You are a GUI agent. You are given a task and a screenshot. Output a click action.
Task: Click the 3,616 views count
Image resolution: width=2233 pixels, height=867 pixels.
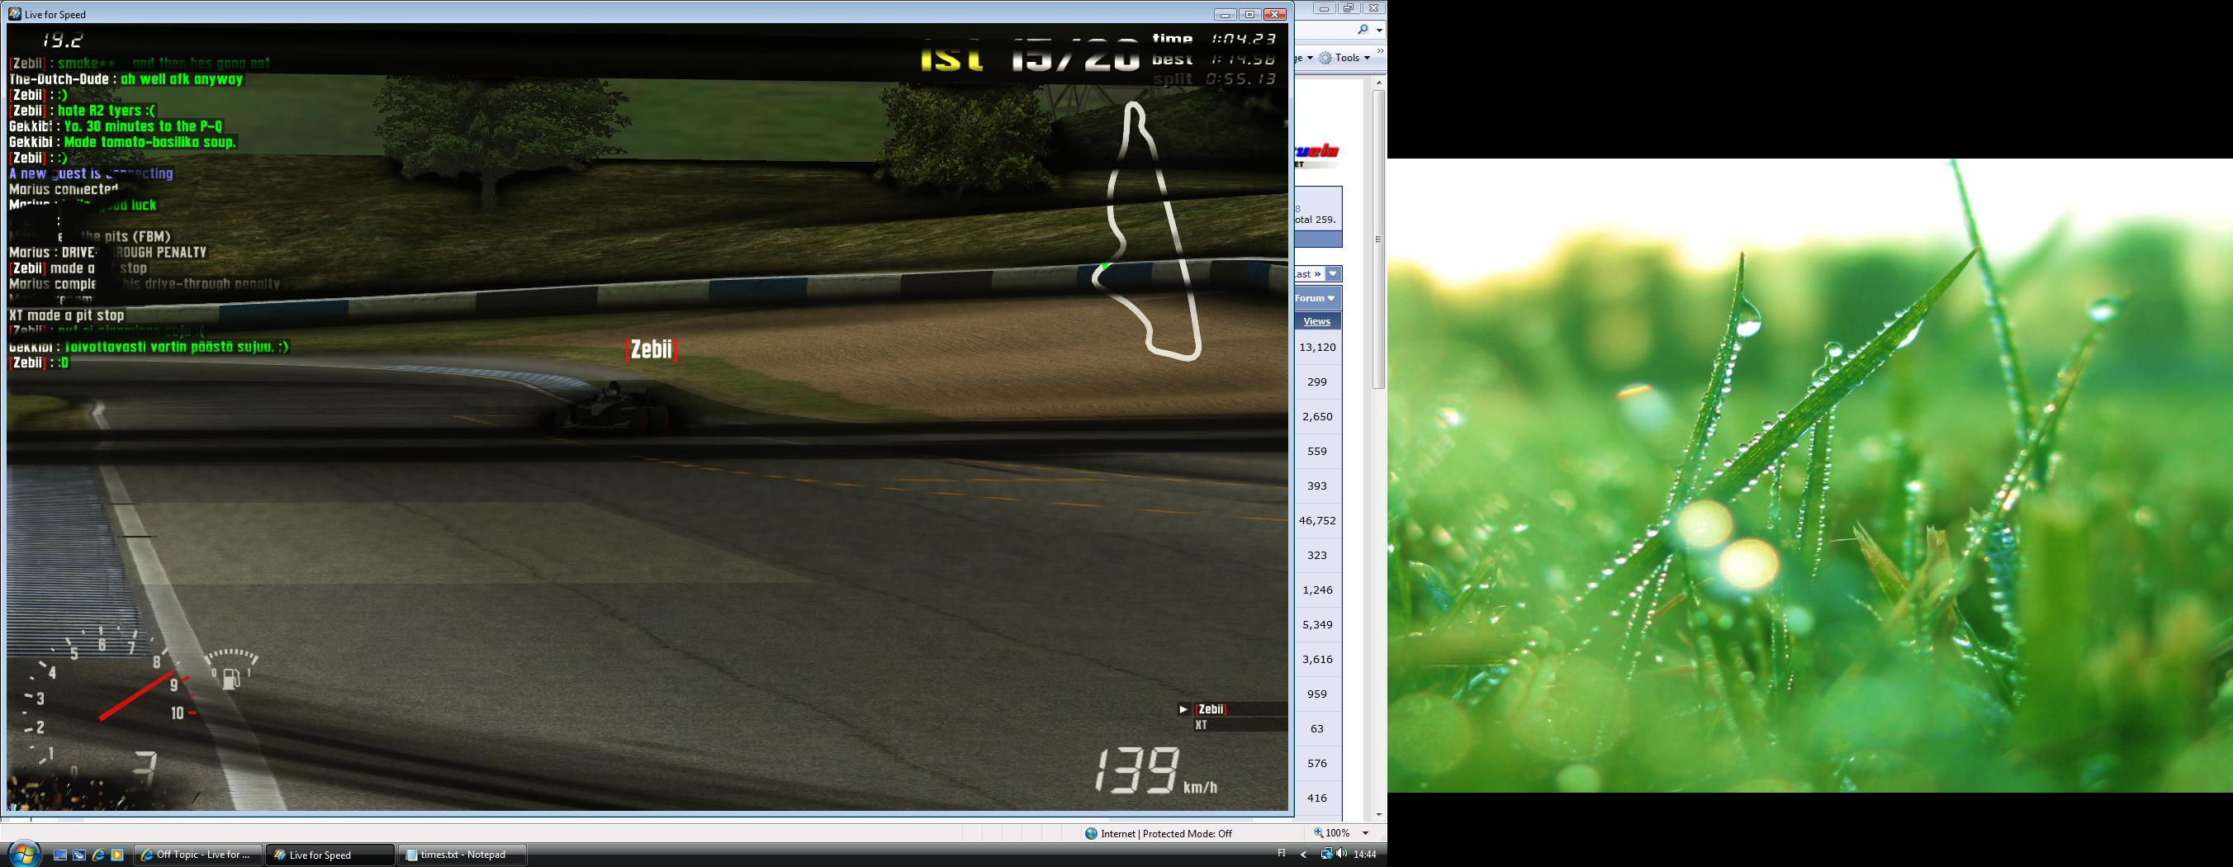coord(1318,659)
